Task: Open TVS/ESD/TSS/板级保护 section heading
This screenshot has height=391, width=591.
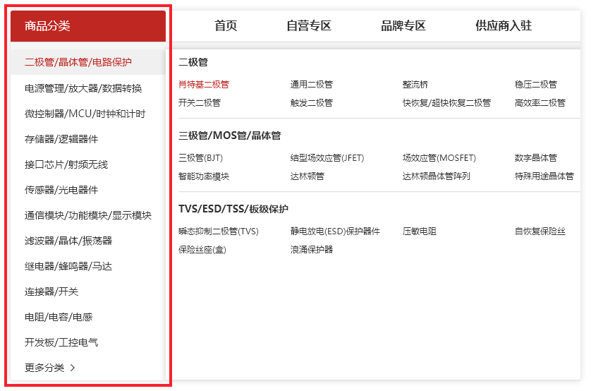Action: [x=233, y=209]
